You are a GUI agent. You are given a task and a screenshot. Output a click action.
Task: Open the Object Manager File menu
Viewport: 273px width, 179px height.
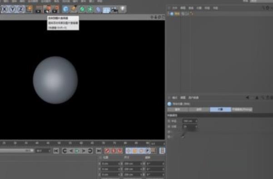click(x=174, y=8)
